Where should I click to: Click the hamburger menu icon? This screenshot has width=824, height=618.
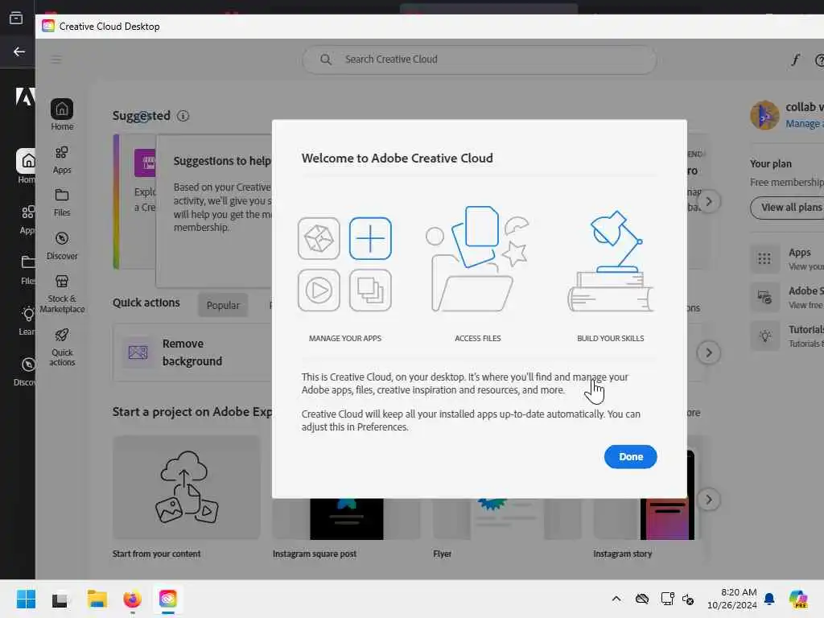[56, 60]
